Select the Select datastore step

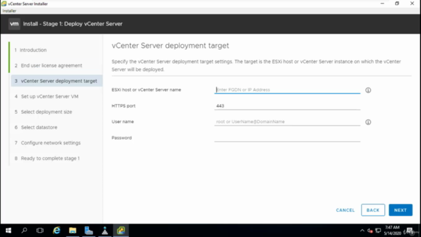36,127
